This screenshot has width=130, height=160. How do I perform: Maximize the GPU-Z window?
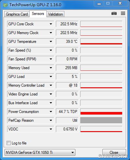pos(108,4)
